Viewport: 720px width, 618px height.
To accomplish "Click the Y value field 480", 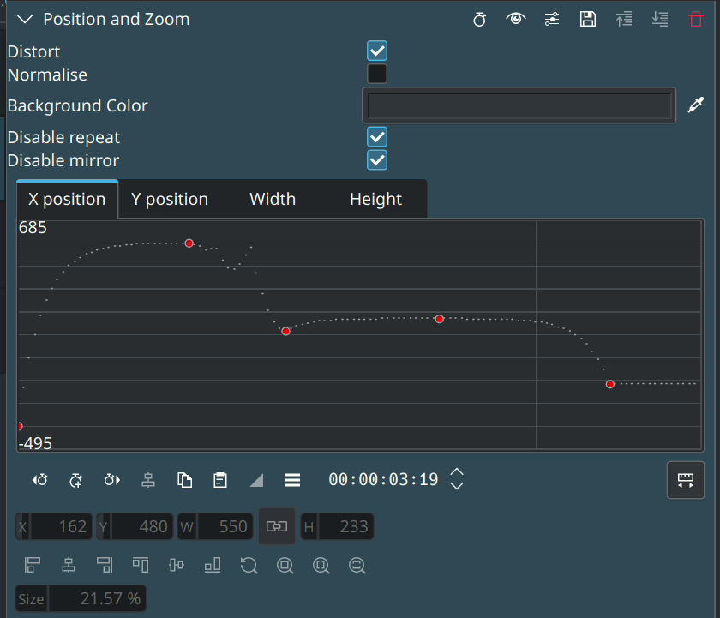I will (135, 526).
